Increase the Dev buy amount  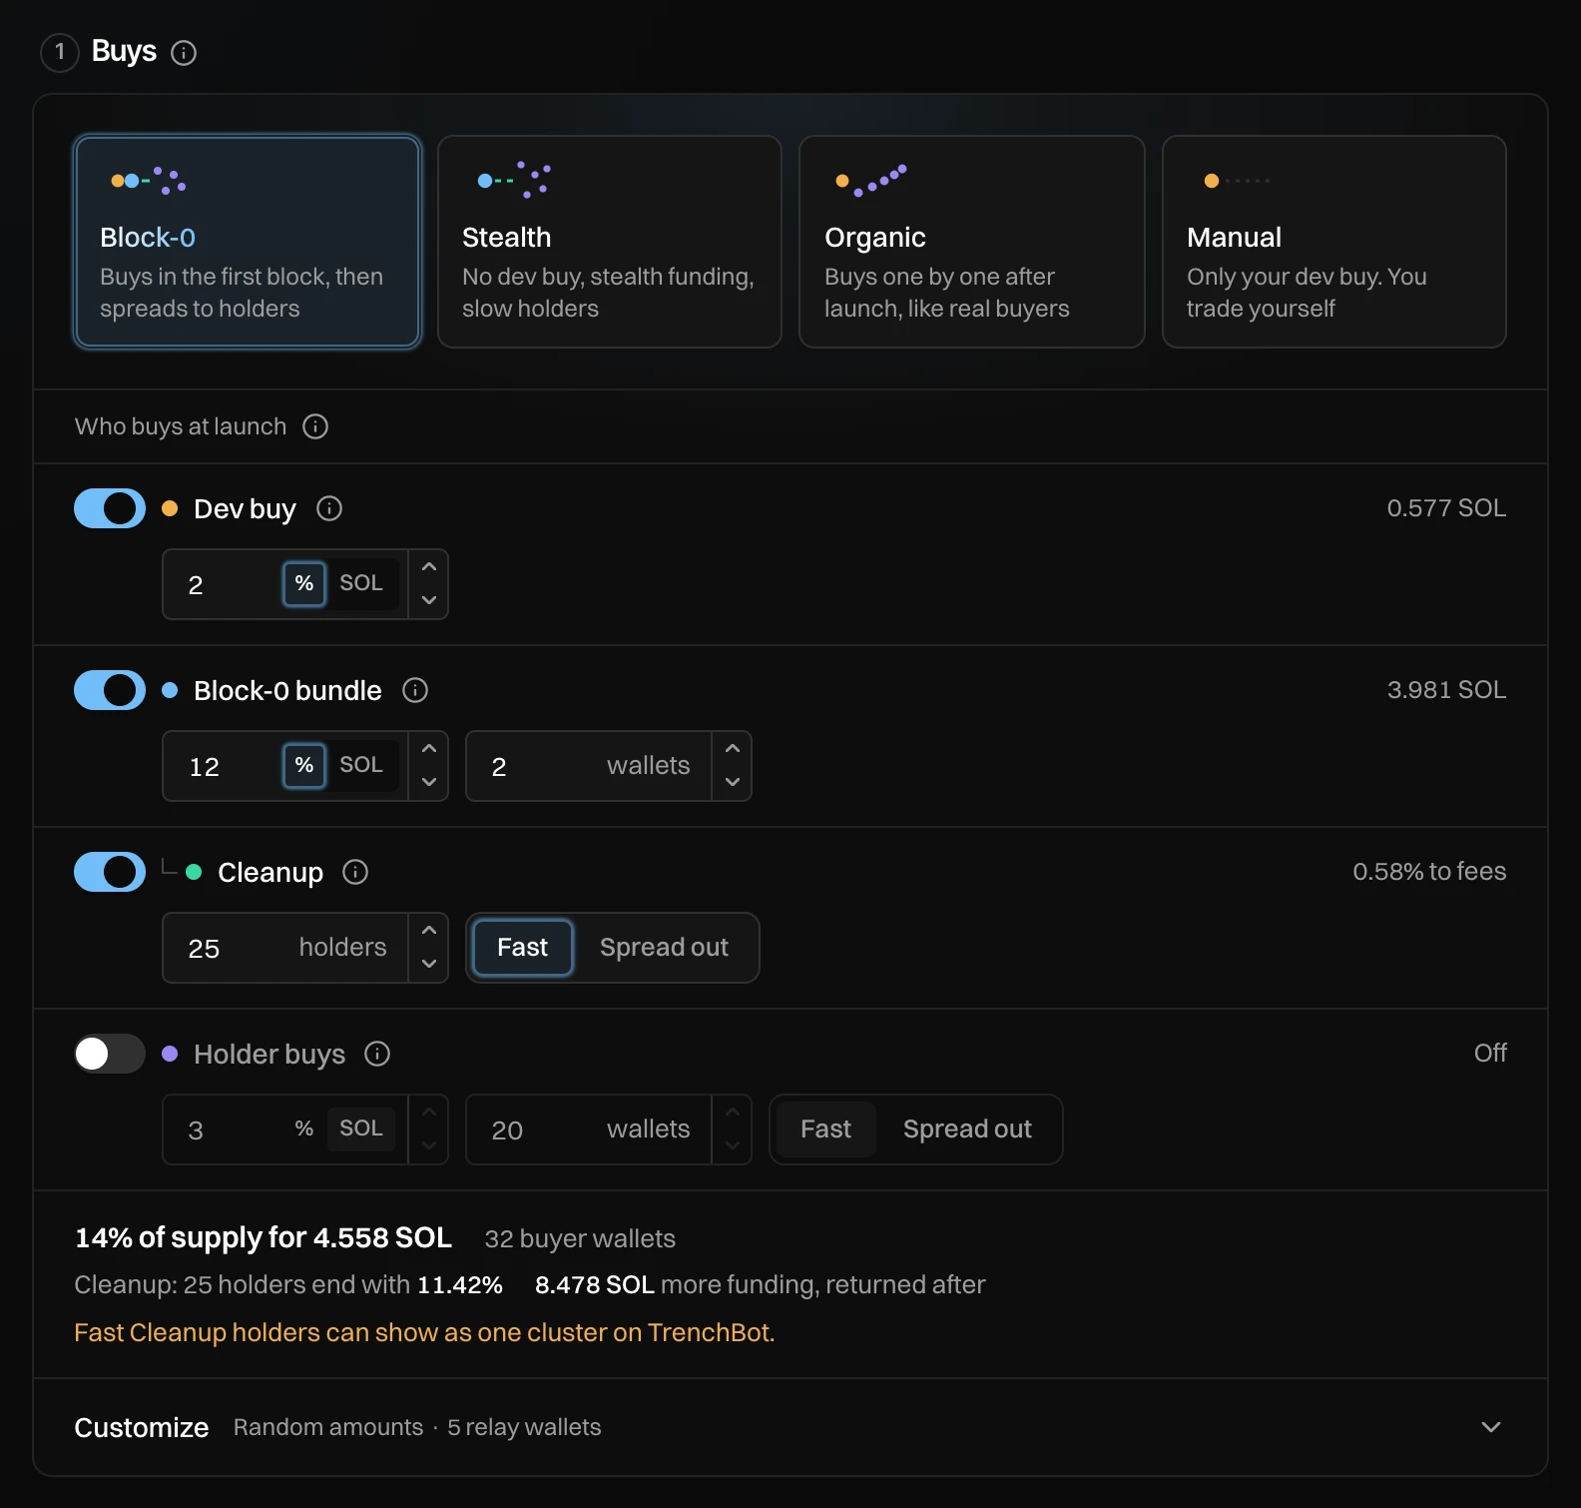click(x=429, y=567)
